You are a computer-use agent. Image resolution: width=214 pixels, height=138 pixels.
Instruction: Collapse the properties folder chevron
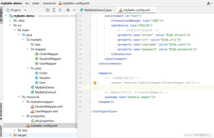(23, 116)
